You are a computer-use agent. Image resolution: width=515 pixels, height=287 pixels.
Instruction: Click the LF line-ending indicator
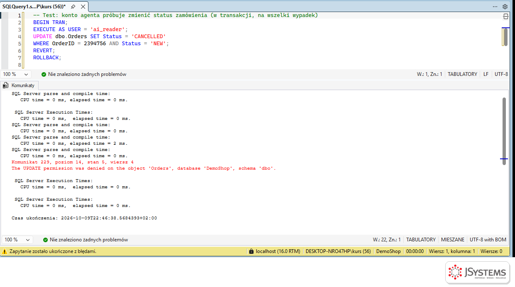(x=486, y=74)
